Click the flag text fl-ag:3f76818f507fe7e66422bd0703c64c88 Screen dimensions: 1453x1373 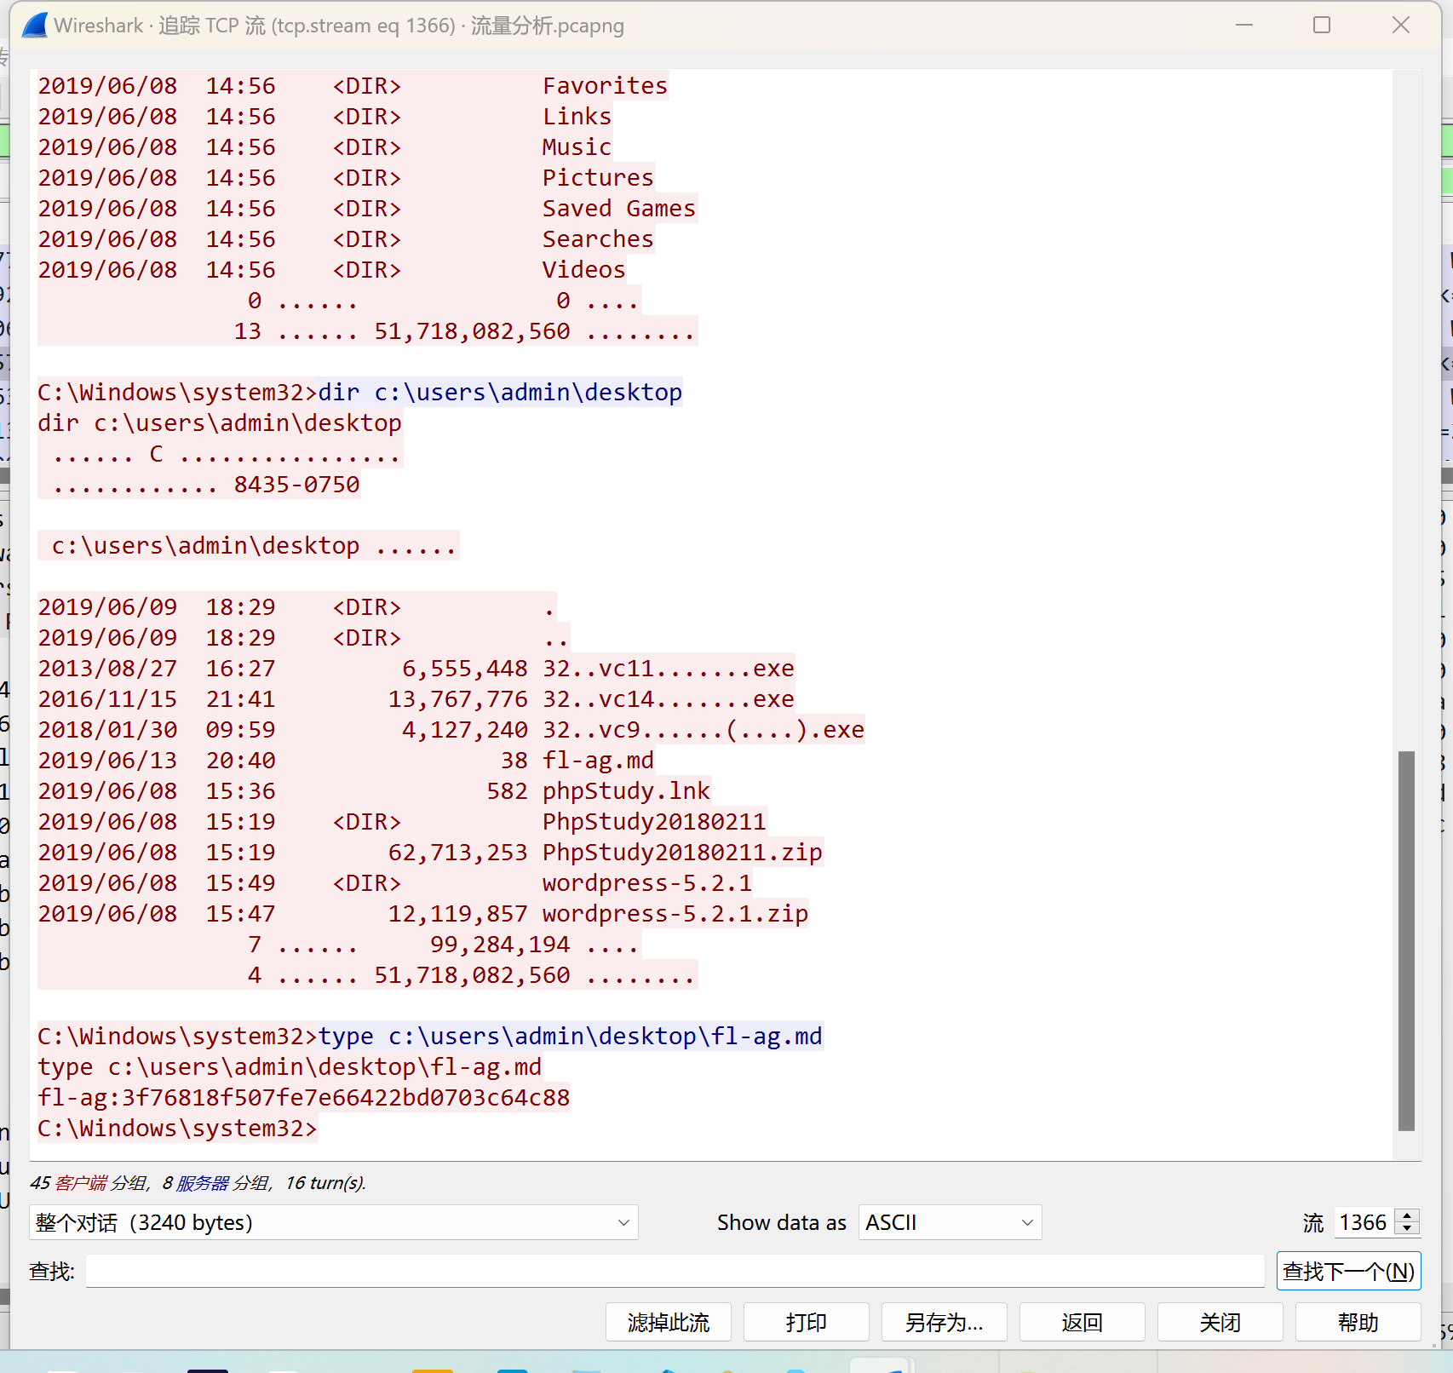pyautogui.click(x=304, y=1097)
